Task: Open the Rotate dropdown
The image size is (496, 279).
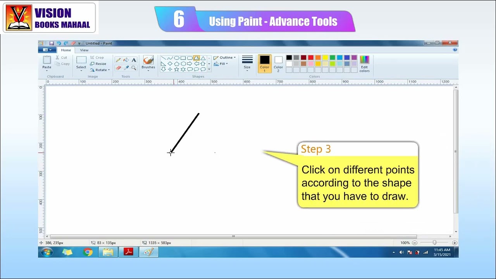Action: 100,70
